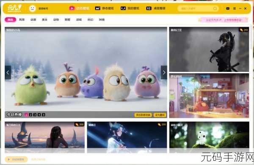Select the 美女 category
Viewport: 254px width, 165px height.
click(x=44, y=19)
